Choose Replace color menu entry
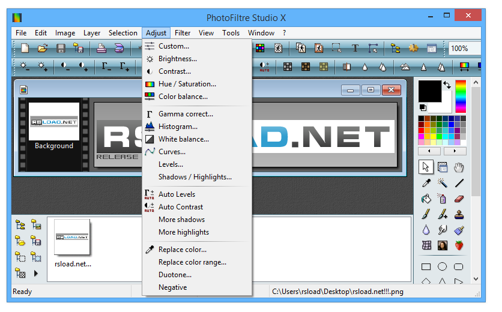The image size is (502, 312). coord(197,250)
